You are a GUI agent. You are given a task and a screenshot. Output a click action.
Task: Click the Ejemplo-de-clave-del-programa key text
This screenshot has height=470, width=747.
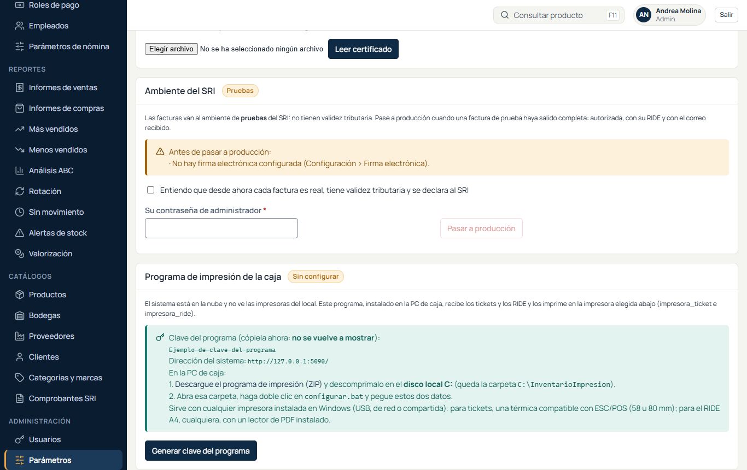pyautogui.click(x=222, y=350)
